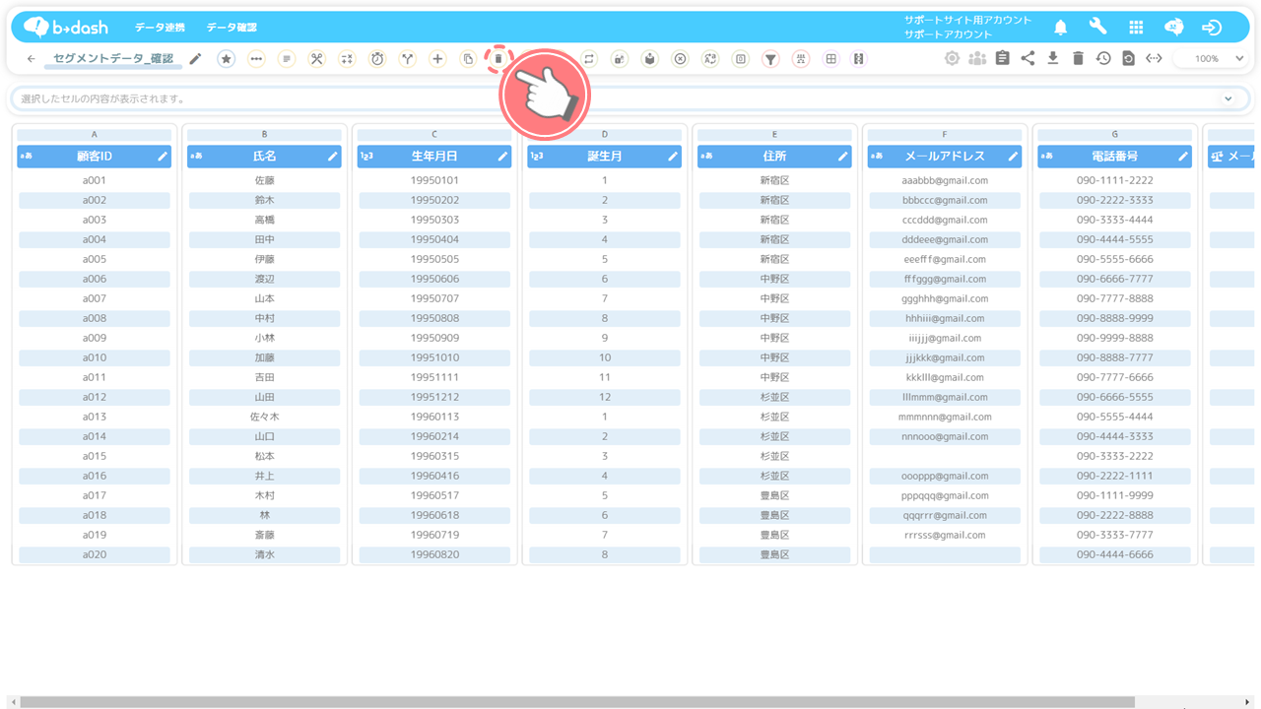
Task: Click the people group icon
Action: click(977, 58)
